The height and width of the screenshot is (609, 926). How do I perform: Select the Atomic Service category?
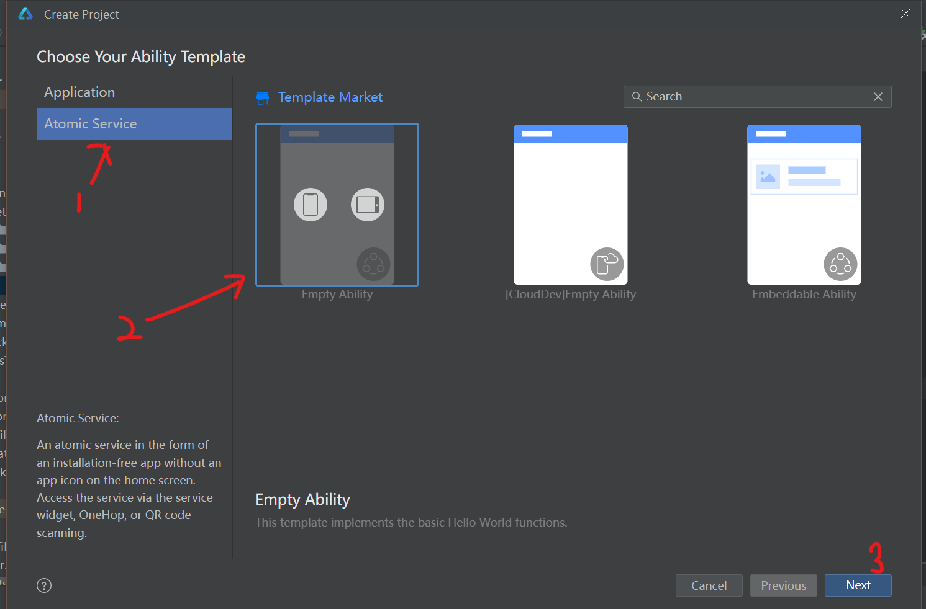click(134, 123)
